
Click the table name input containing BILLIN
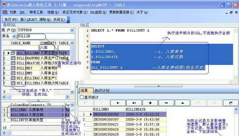tap(46, 36)
